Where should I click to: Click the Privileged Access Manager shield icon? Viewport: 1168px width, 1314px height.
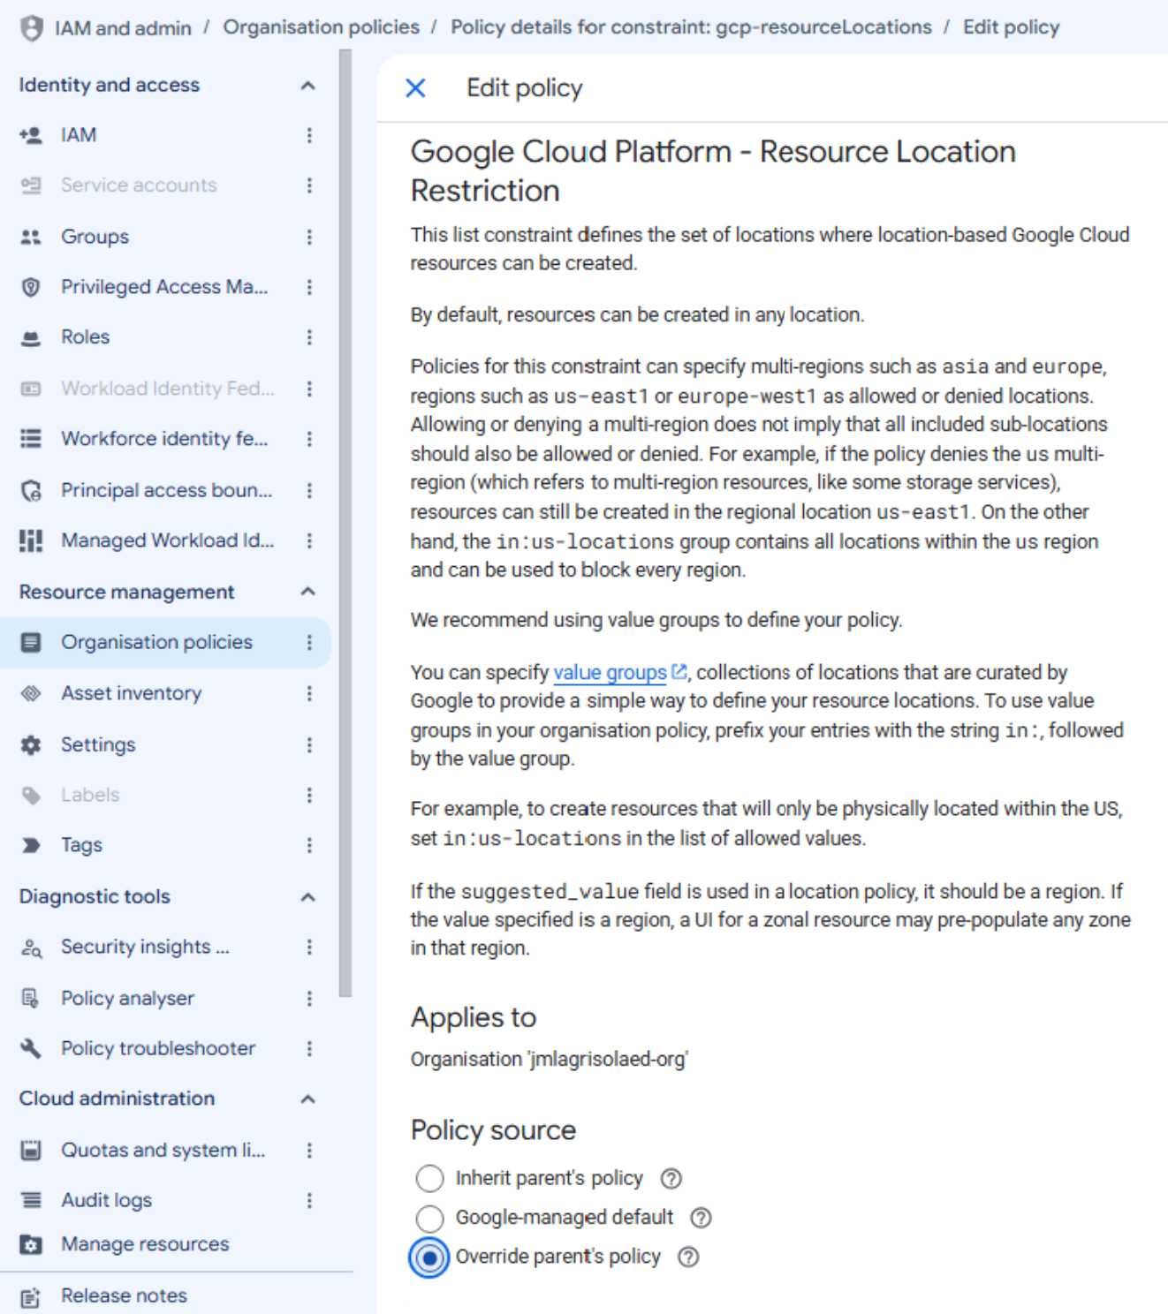click(x=31, y=287)
